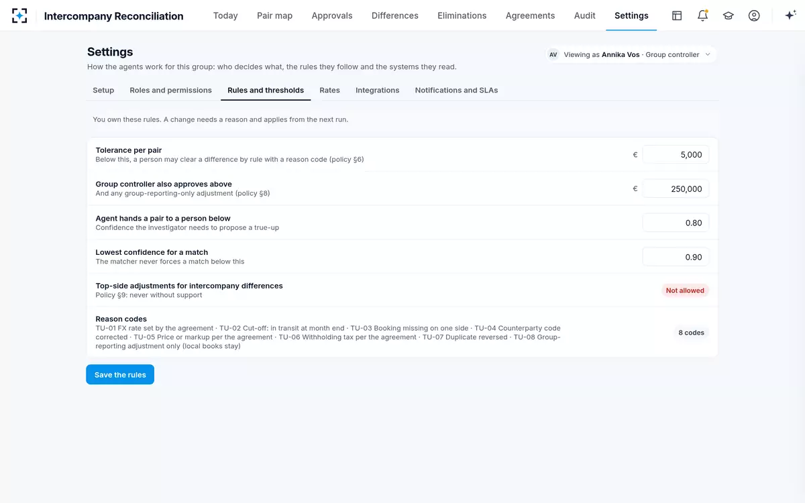
Task: Open the Pair map nav item
Action: click(x=274, y=15)
